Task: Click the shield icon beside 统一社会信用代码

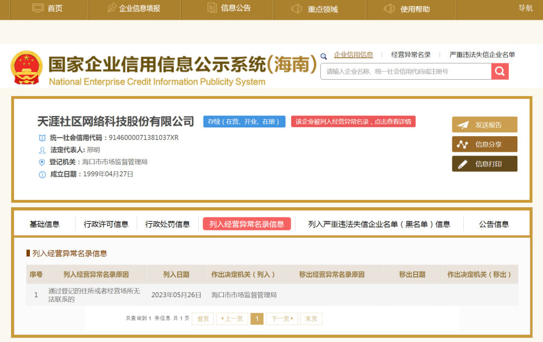Action: click(x=42, y=138)
